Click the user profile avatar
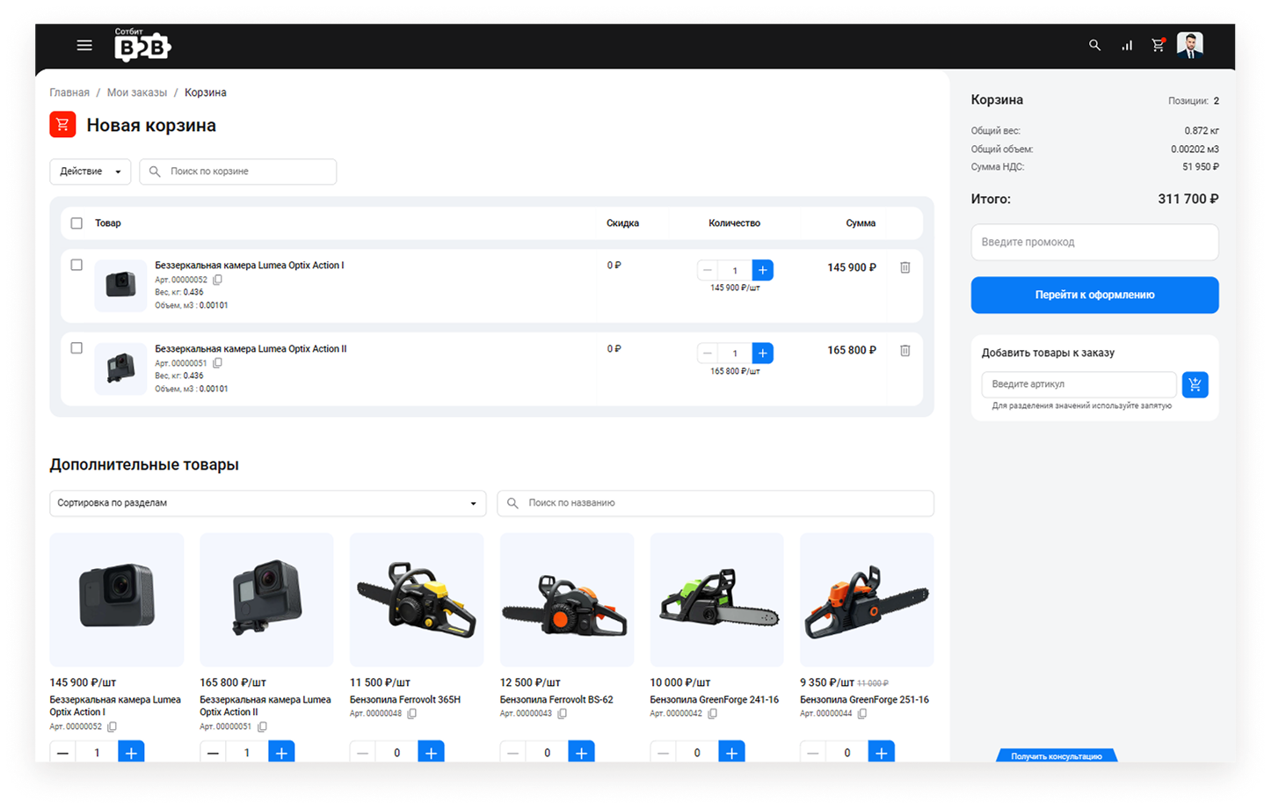This screenshot has height=809, width=1271. pyautogui.click(x=1190, y=46)
